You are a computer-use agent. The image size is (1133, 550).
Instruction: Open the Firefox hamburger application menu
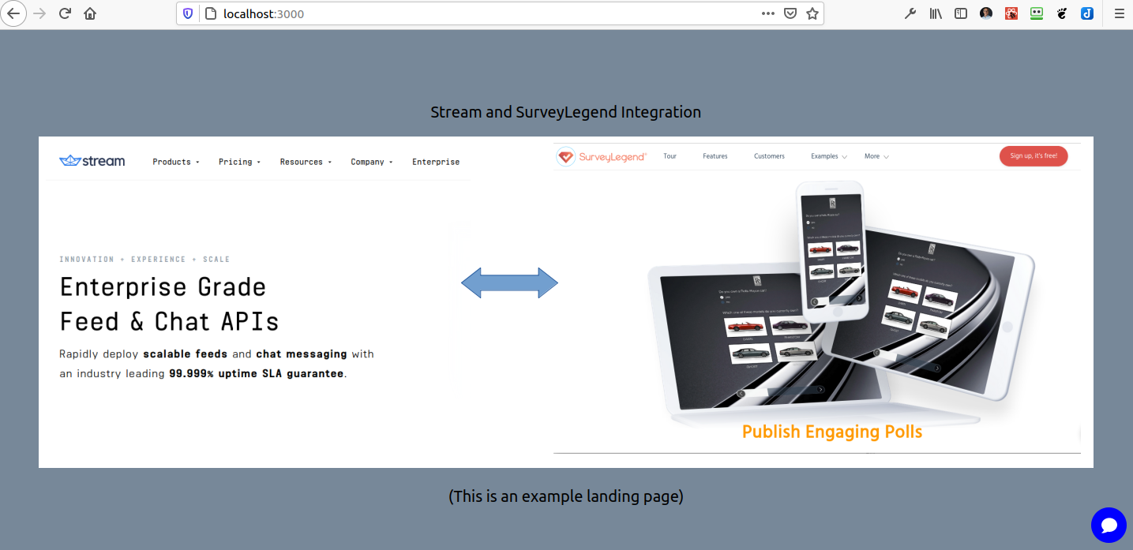click(1119, 13)
